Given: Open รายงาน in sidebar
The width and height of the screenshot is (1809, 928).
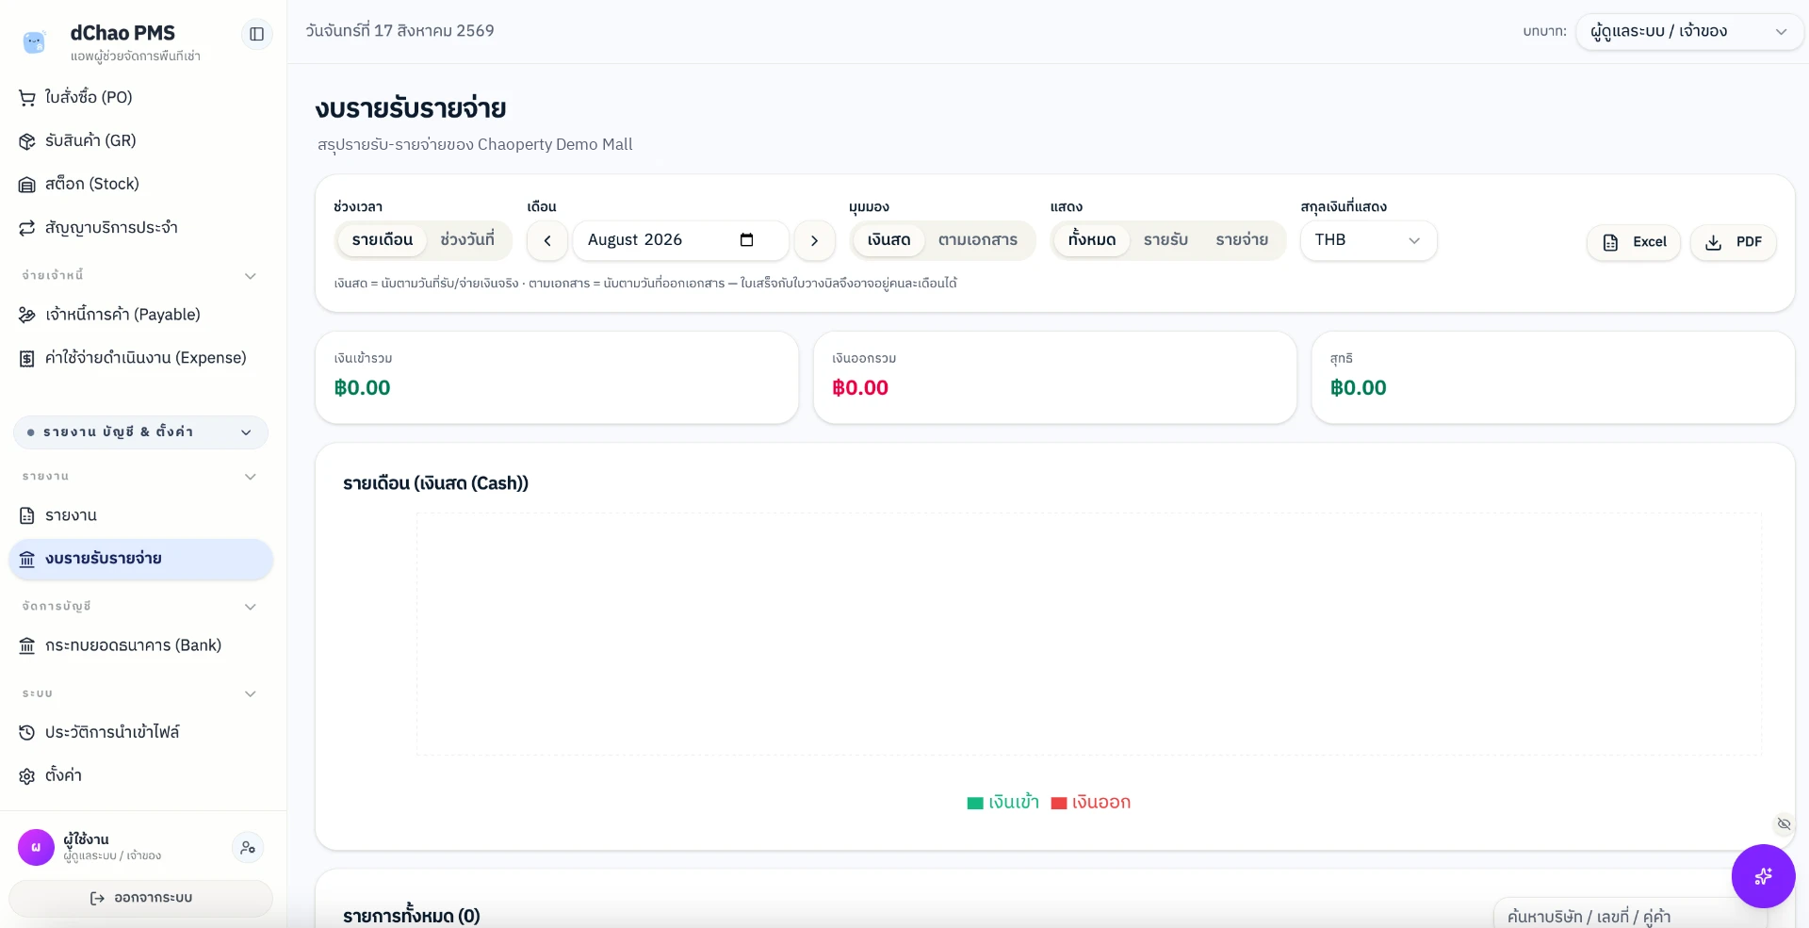Looking at the screenshot, I should 141,515.
